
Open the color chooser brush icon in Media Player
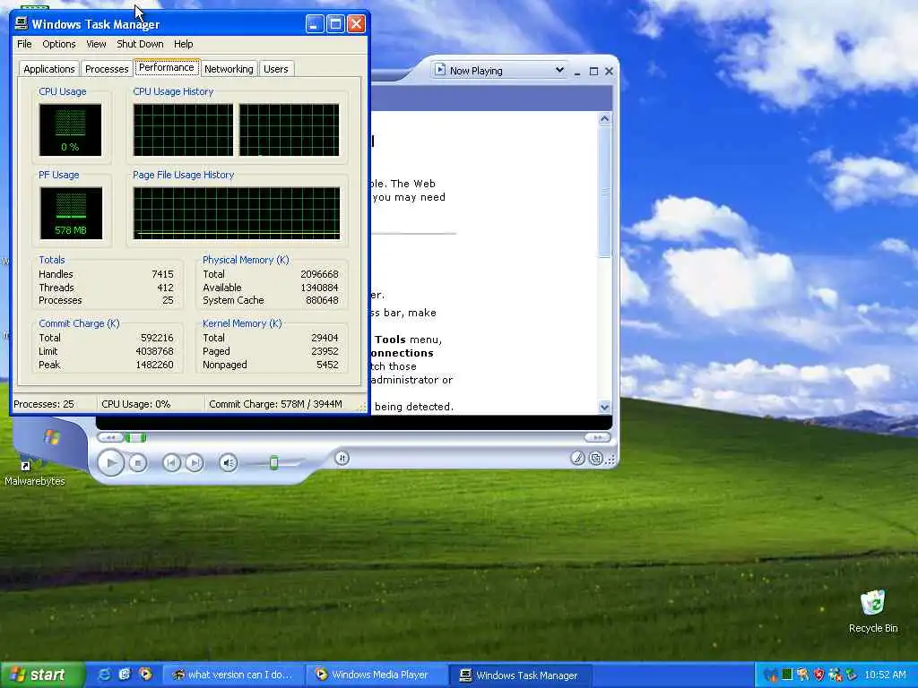click(x=578, y=458)
